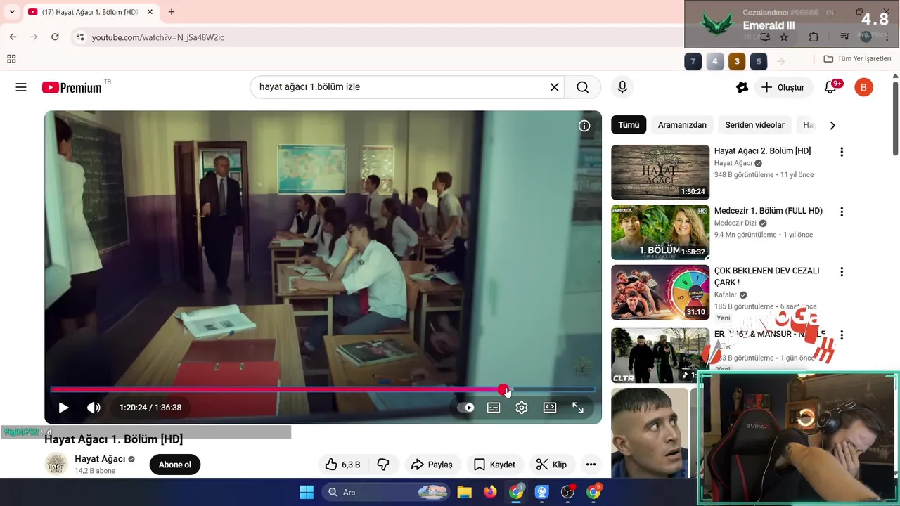Like the video, 6,3 B likes
Image resolution: width=900 pixels, height=506 pixels.
tap(342, 465)
